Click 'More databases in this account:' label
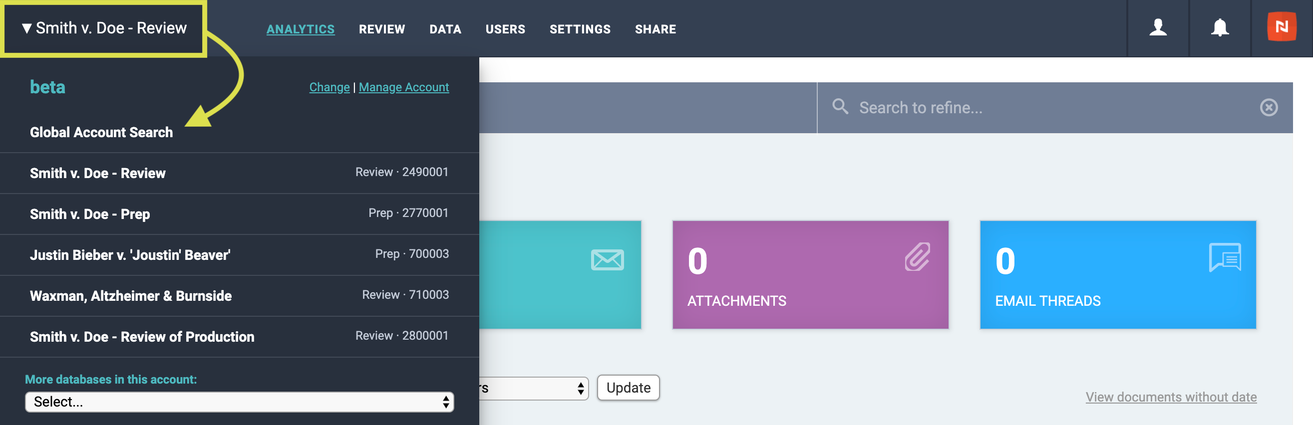This screenshot has width=1313, height=425. point(111,379)
